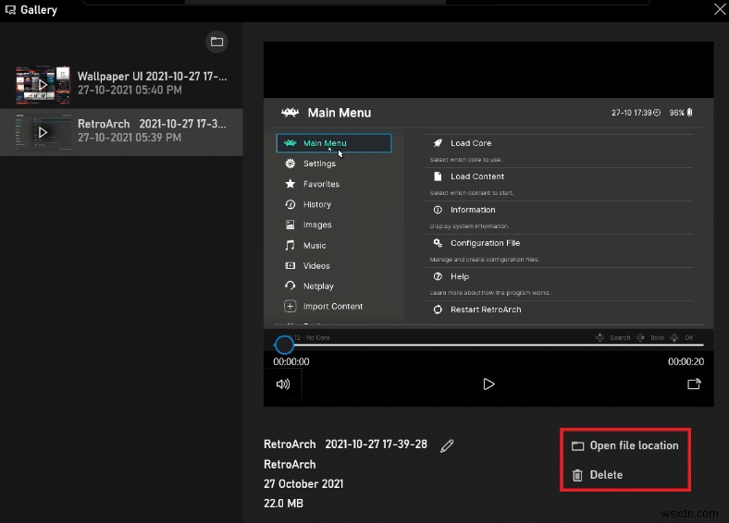This screenshot has width=729, height=523.
Task: Click the Music note icon
Action: [x=290, y=245]
